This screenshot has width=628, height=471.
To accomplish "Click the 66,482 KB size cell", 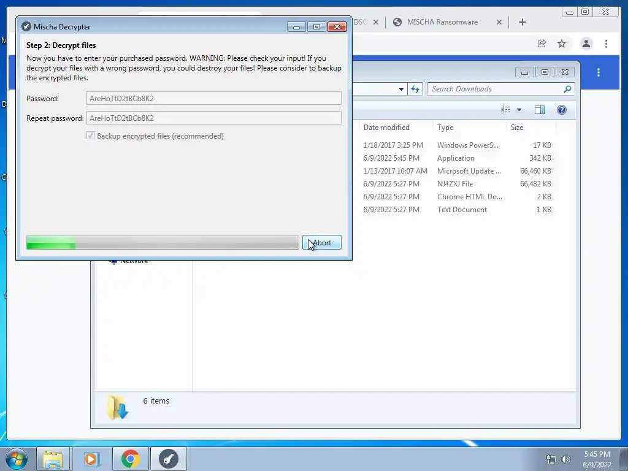I will 535,183.
